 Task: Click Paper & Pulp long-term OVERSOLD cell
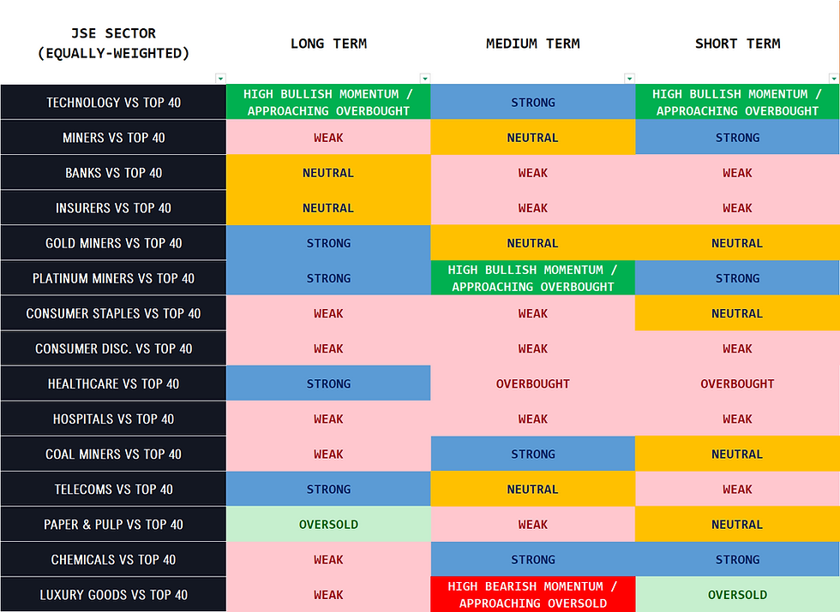[x=328, y=525]
